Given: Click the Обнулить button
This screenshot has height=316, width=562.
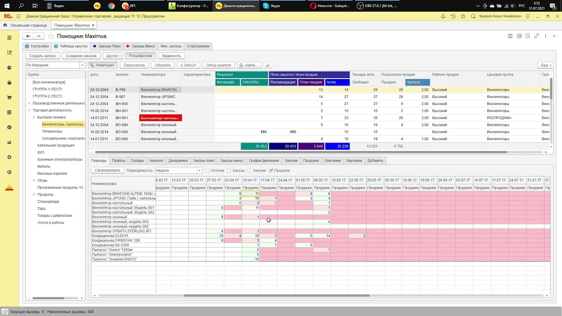Looking at the screenshot, I should point(163,65).
